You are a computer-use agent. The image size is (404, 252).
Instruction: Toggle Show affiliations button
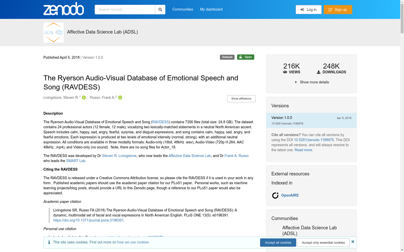click(241, 99)
